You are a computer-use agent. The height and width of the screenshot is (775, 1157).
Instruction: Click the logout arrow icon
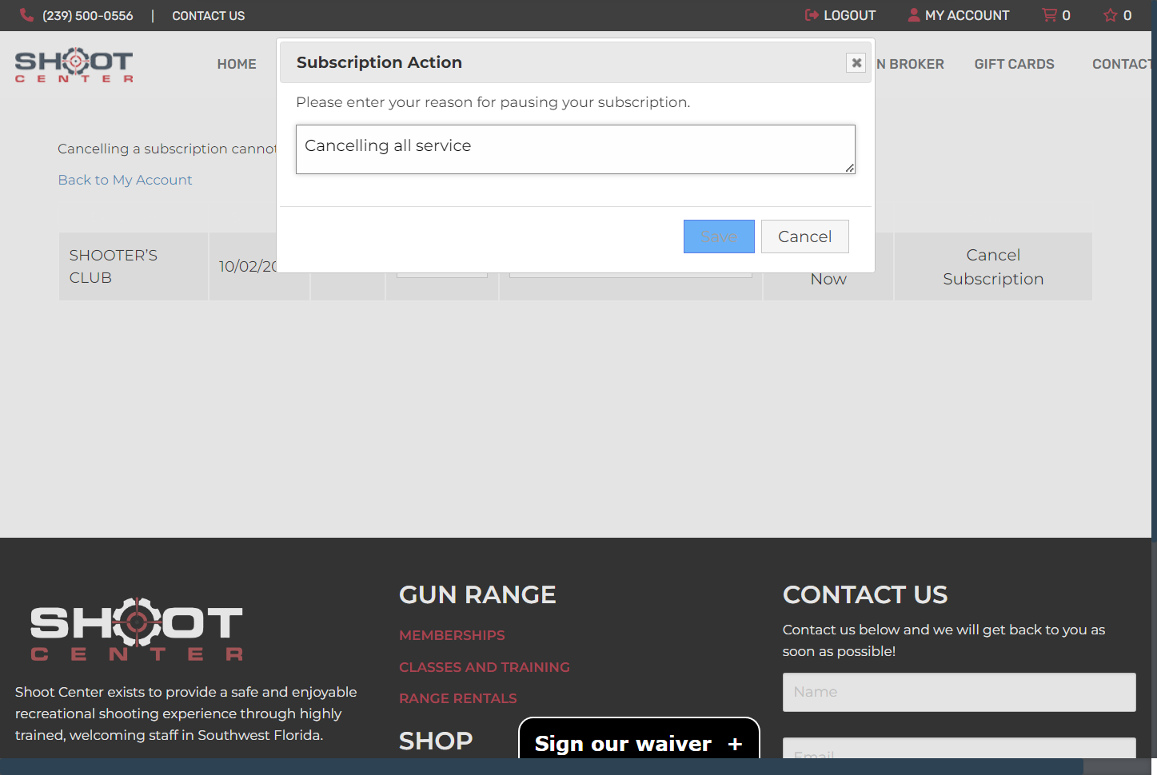(812, 15)
